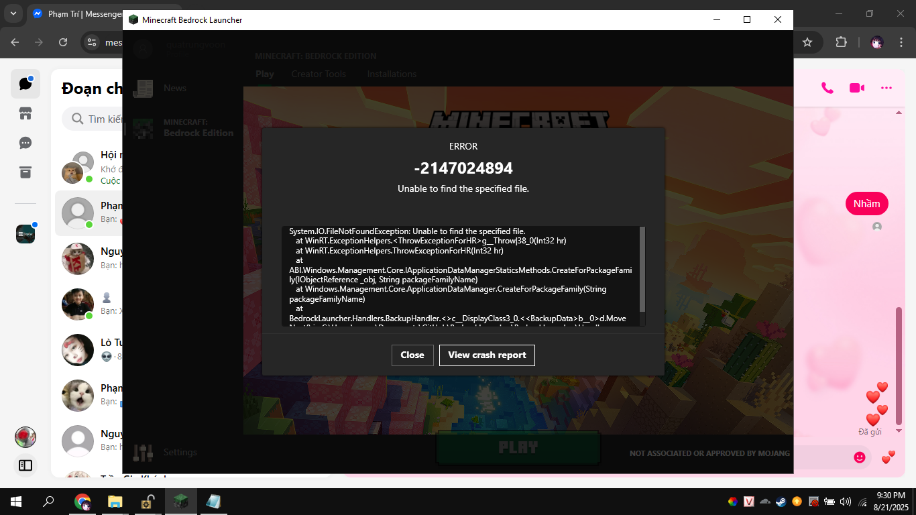Open message requests icon in Messenger sidebar
This screenshot has height=515, width=916.
pos(25,143)
